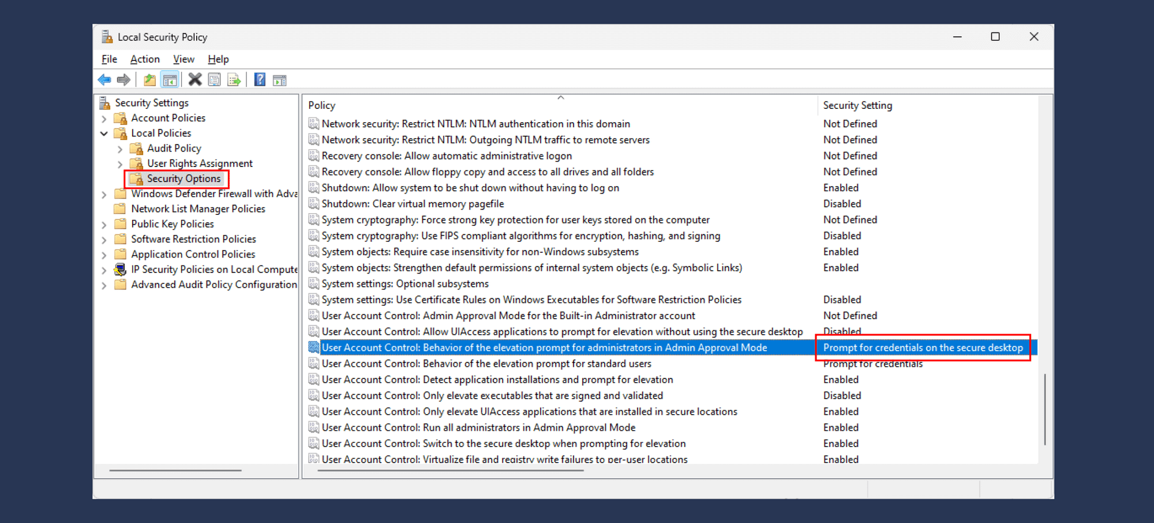Select 'System cryptography: Use FIPS compliant algorithms' policy
The width and height of the screenshot is (1154, 523).
521,236
